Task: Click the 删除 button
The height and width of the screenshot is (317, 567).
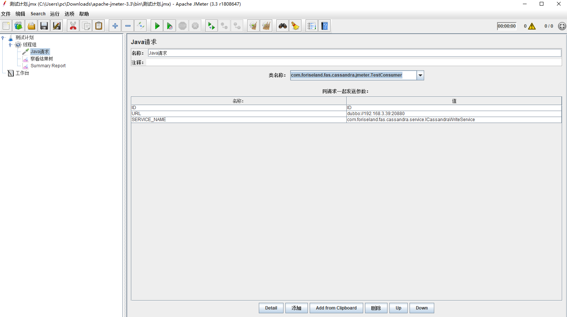Action: 376,308
